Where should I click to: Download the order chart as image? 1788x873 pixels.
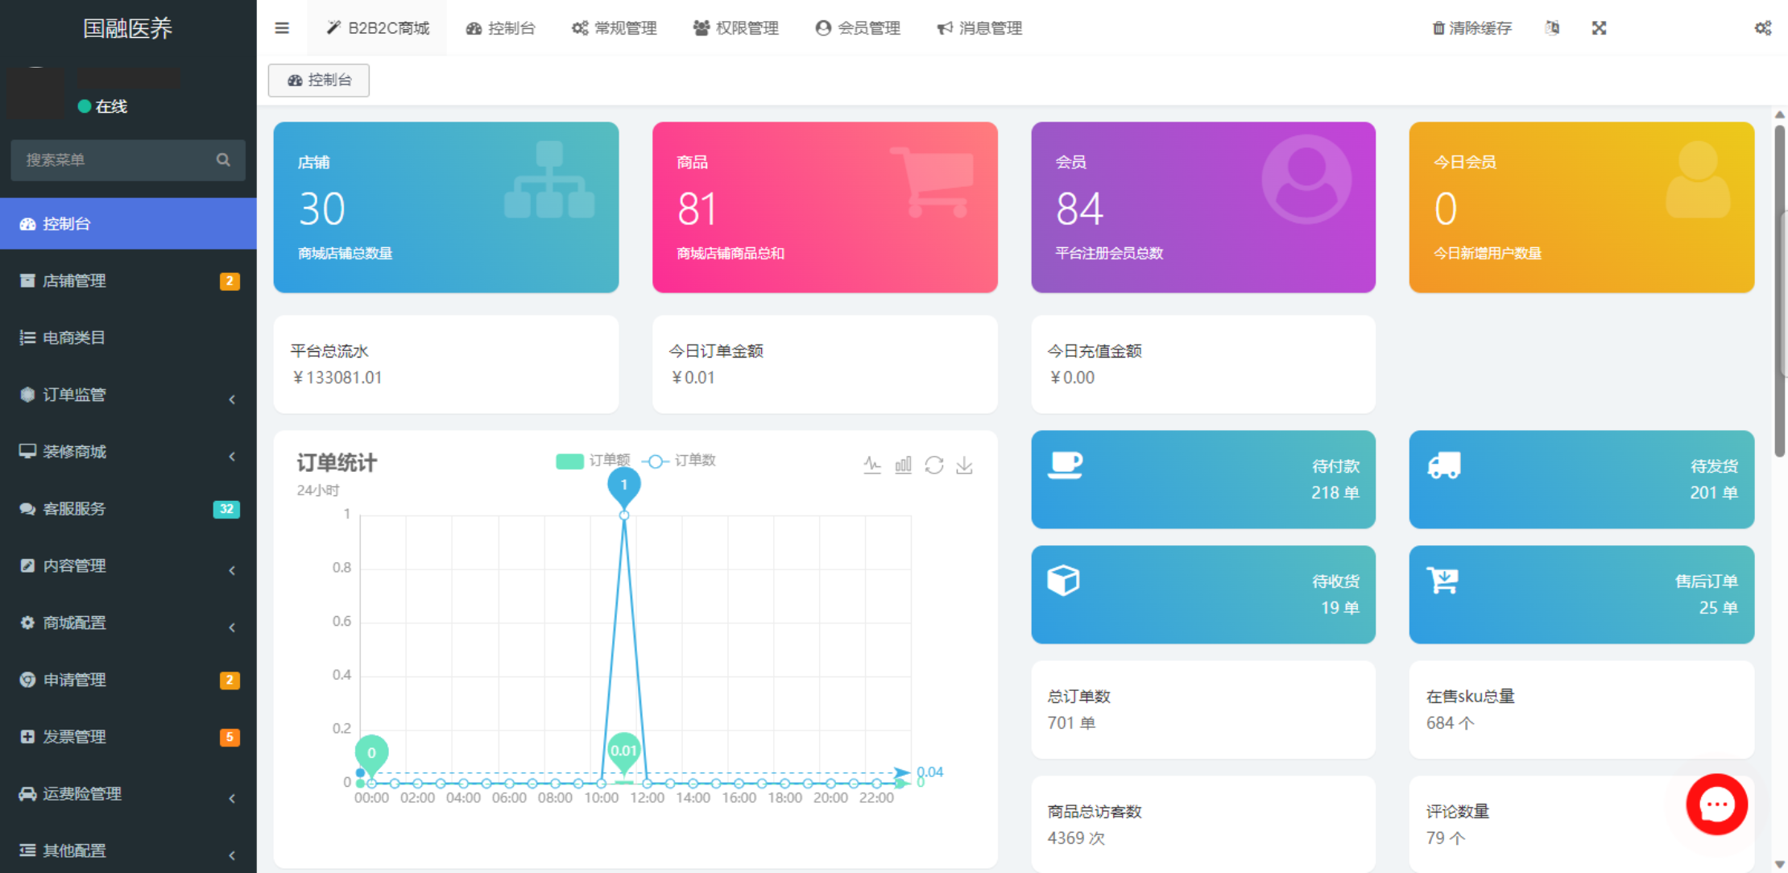(x=964, y=465)
